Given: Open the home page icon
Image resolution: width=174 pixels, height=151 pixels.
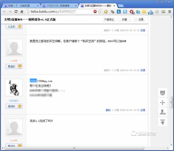Looking at the screenshot, I should (x=22, y=11).
